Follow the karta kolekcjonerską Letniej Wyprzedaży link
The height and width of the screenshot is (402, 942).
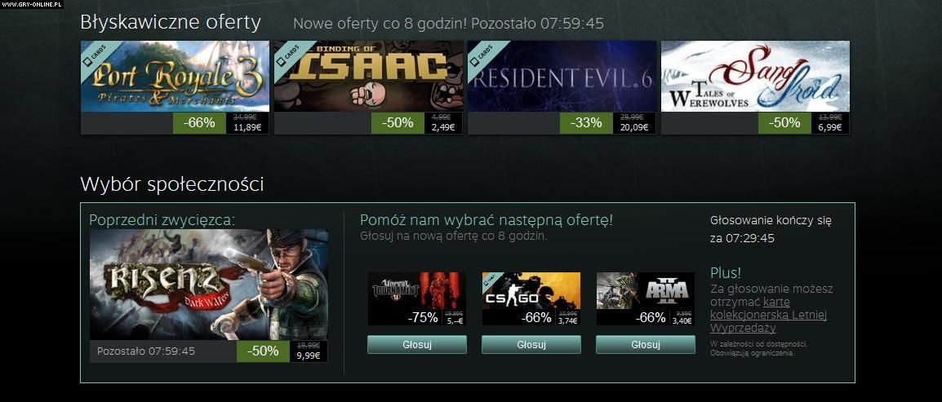pyautogui.click(x=768, y=315)
